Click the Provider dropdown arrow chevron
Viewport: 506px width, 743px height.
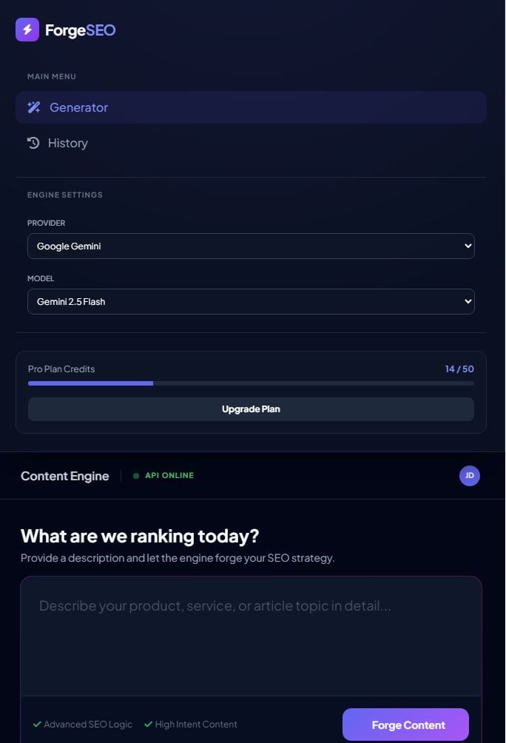click(x=467, y=246)
